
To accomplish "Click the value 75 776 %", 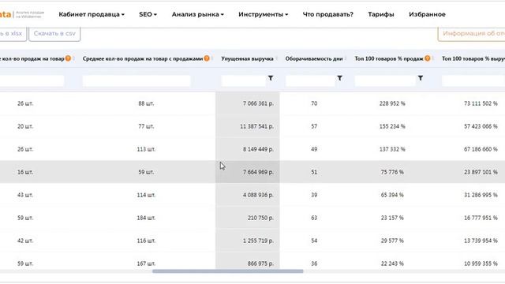I will (392, 172).
